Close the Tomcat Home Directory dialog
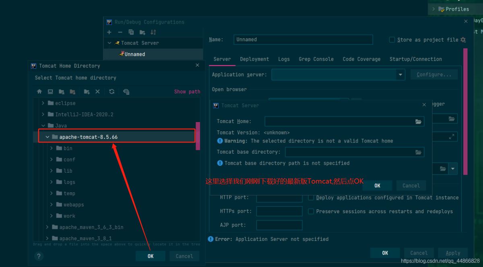This screenshot has width=483, height=267. [197, 65]
